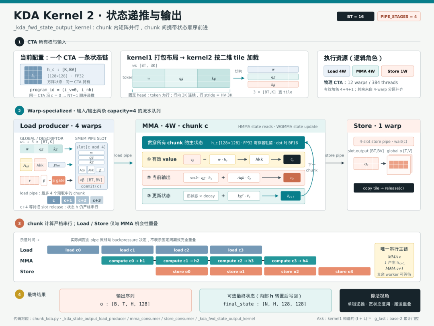Click the slot[c mod 4] label
Viewport: 434px width, 326px height.
(x=91, y=147)
